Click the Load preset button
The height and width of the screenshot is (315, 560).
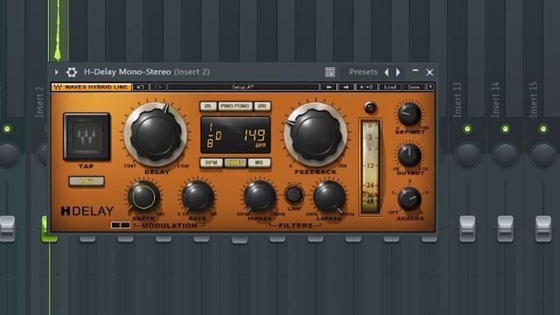389,87
